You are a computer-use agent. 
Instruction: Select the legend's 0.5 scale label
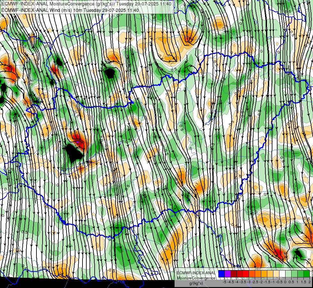pos(291,282)
